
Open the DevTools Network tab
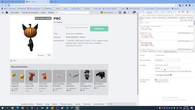(x=170, y=12)
